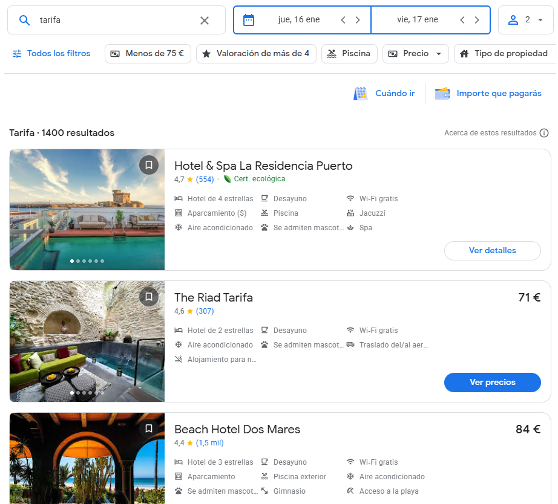The height and width of the screenshot is (504, 558).
Task: Click 'Hotel de 3 estrellas' amenity
Action: point(220,462)
